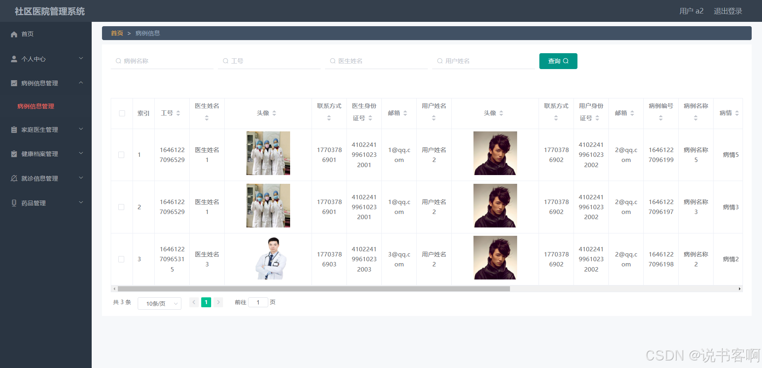Collapse 病例信息管理 menu chevron
The height and width of the screenshot is (368, 762).
pos(81,83)
